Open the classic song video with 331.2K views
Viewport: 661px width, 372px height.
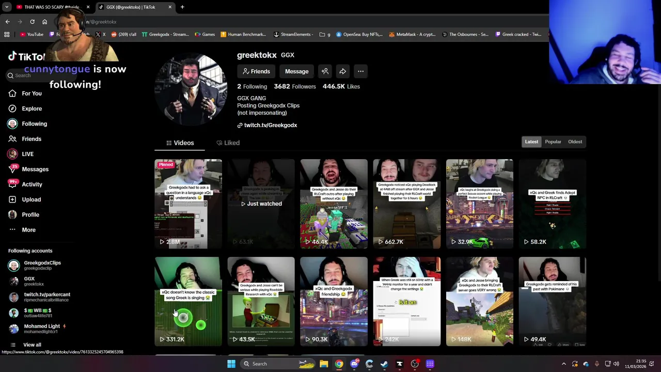[x=188, y=301]
